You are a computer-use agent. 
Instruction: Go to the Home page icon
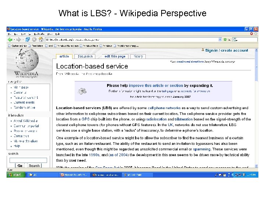point(41,39)
